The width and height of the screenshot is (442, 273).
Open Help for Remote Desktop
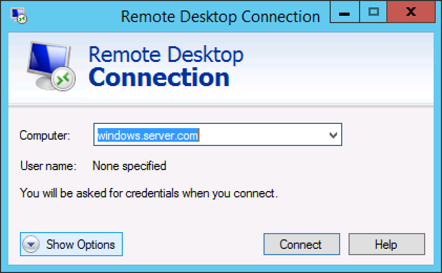[386, 245]
